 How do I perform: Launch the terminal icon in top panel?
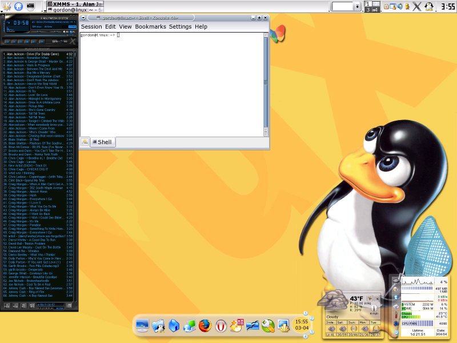[30, 6]
